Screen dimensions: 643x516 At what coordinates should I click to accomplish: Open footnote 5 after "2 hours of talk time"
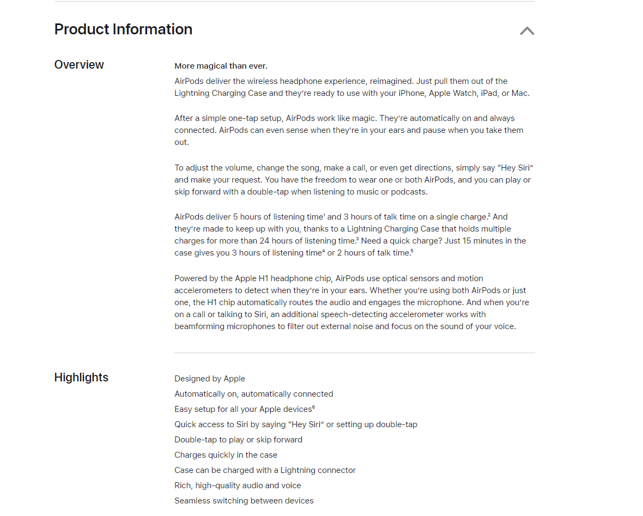click(x=411, y=250)
